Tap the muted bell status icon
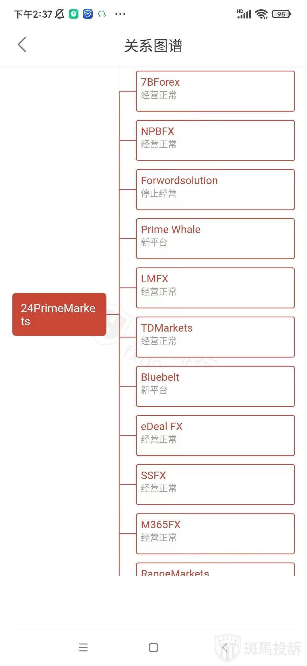The width and height of the screenshot is (307, 666). coord(60,14)
